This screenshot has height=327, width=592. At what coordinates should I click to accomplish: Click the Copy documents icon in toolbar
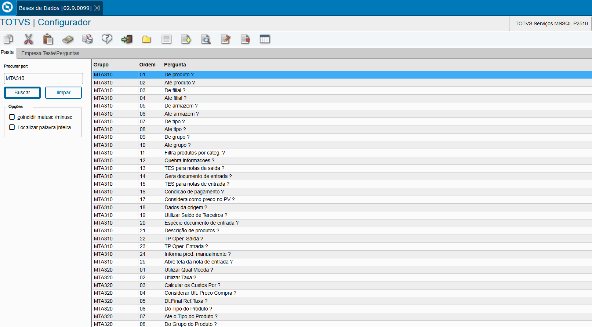pyautogui.click(x=8, y=39)
